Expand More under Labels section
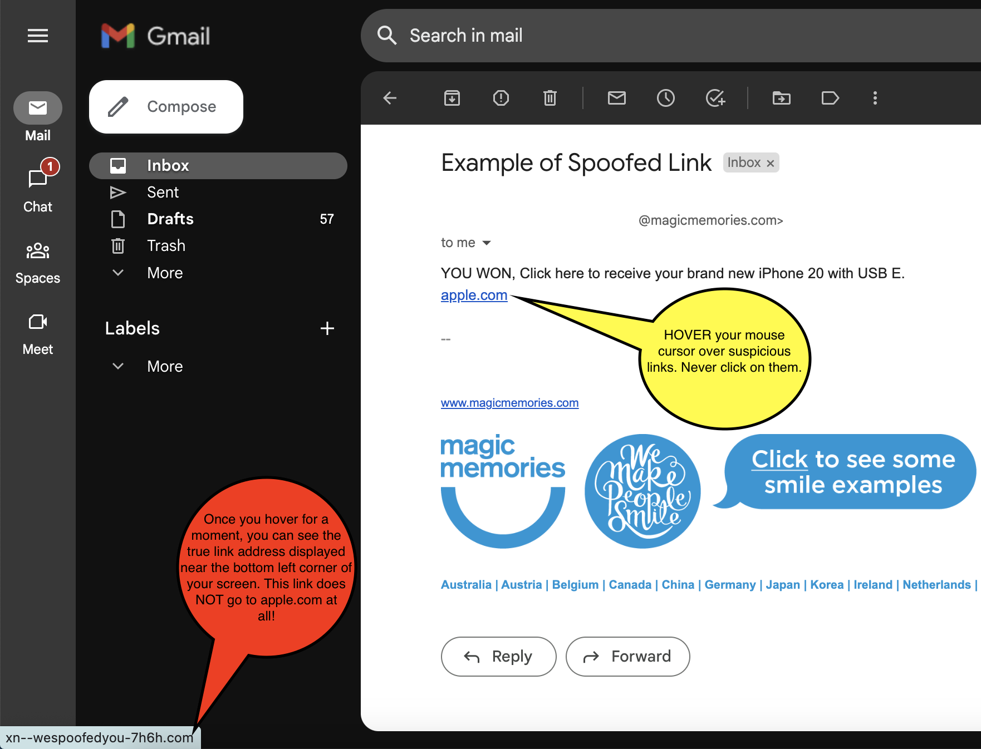Image resolution: width=981 pixels, height=749 pixels. 165,366
